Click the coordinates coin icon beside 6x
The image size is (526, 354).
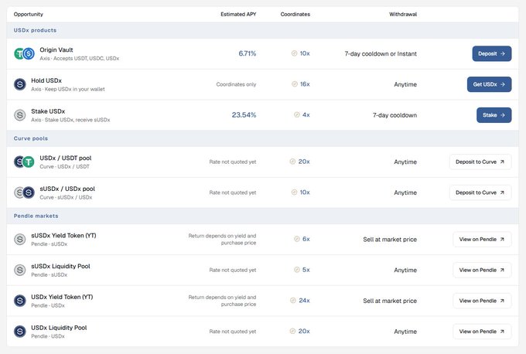(x=297, y=239)
